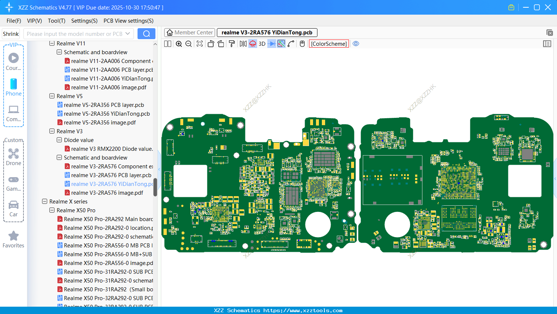
Task: Open the ColorScheme picker
Action: click(x=329, y=44)
